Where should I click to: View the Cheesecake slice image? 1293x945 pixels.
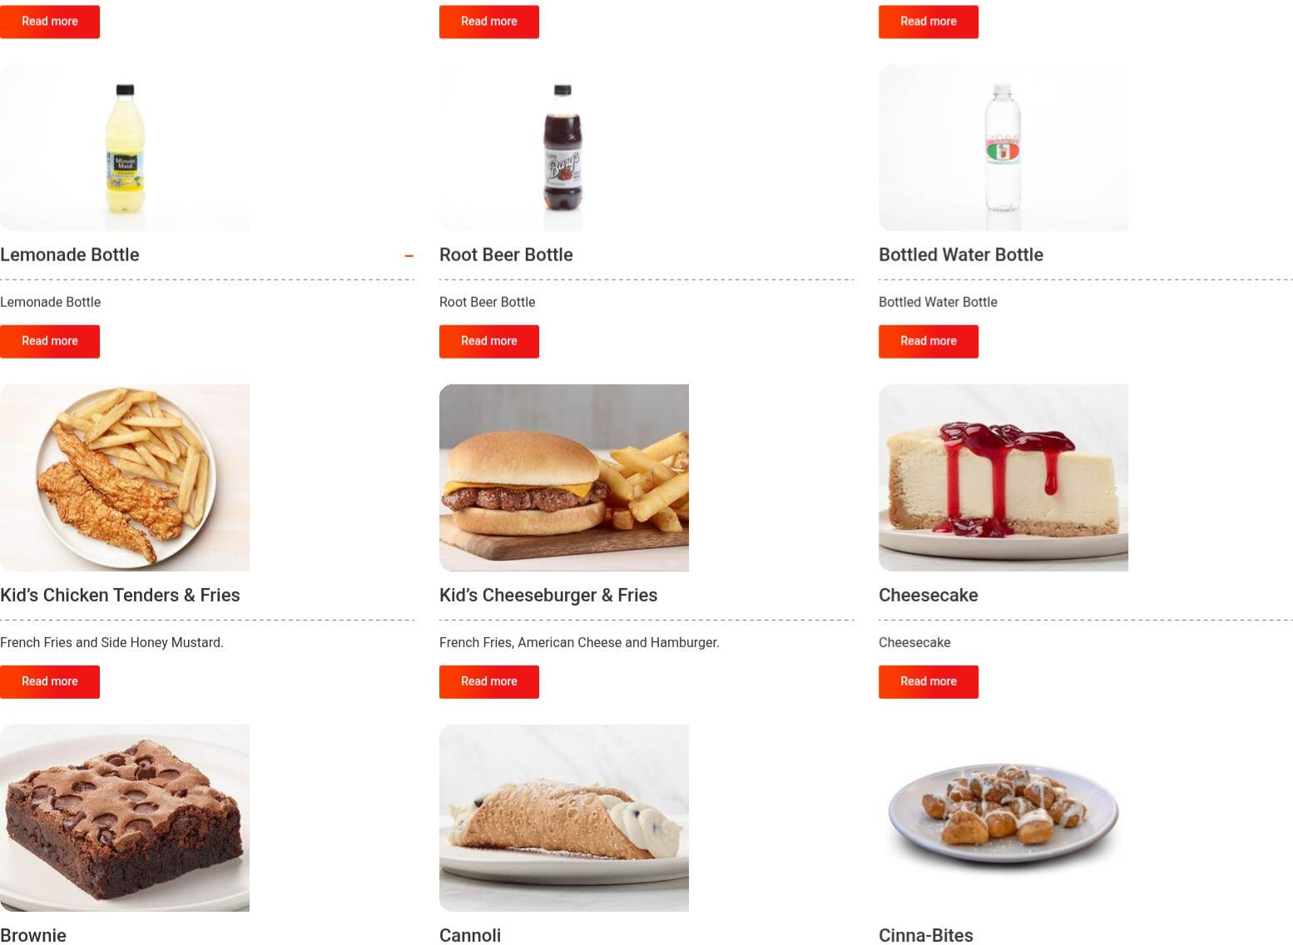pos(1003,477)
